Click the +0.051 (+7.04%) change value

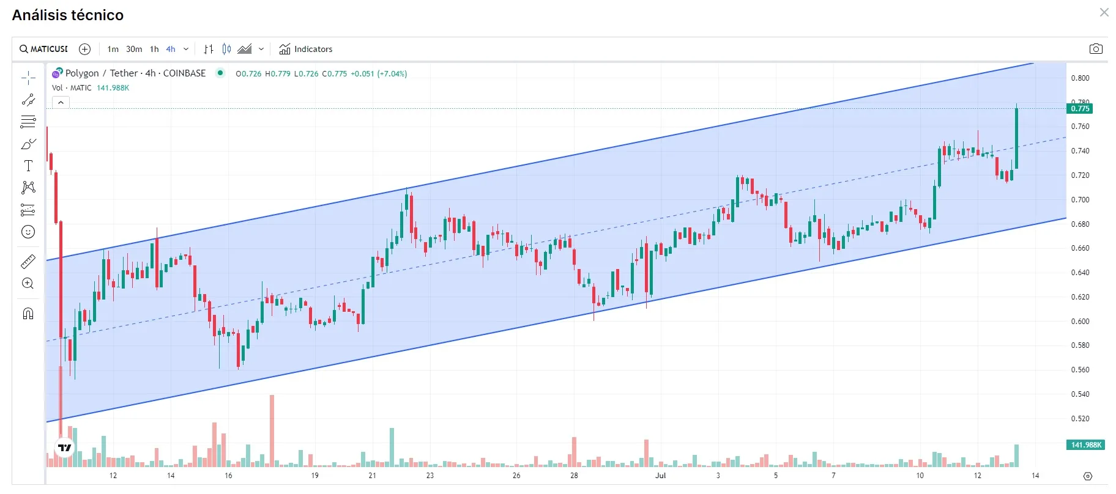pyautogui.click(x=379, y=74)
